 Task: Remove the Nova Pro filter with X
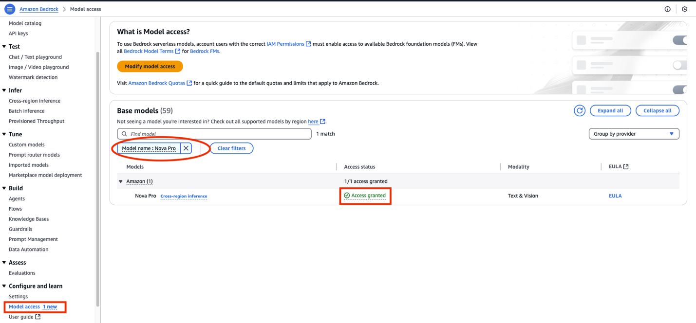[186, 148]
